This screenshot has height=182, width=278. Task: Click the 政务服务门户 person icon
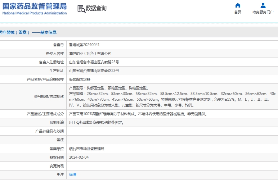coord(263,5)
